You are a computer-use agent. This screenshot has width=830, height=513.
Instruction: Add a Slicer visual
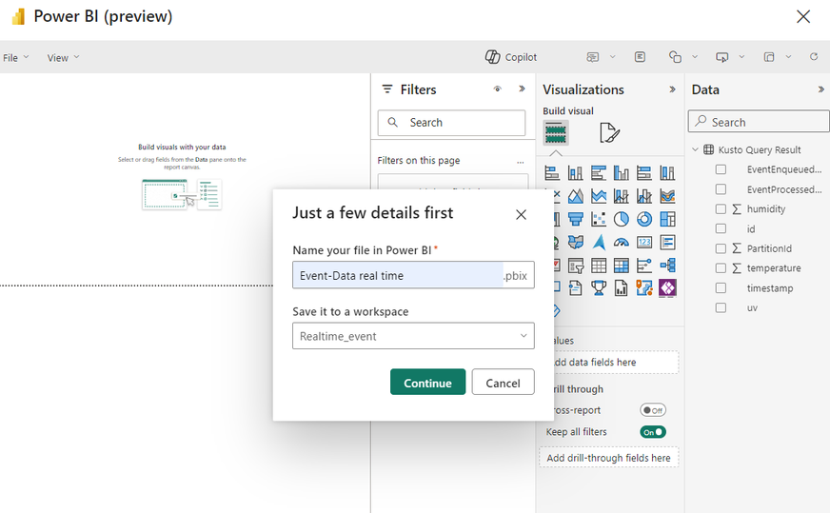click(576, 266)
